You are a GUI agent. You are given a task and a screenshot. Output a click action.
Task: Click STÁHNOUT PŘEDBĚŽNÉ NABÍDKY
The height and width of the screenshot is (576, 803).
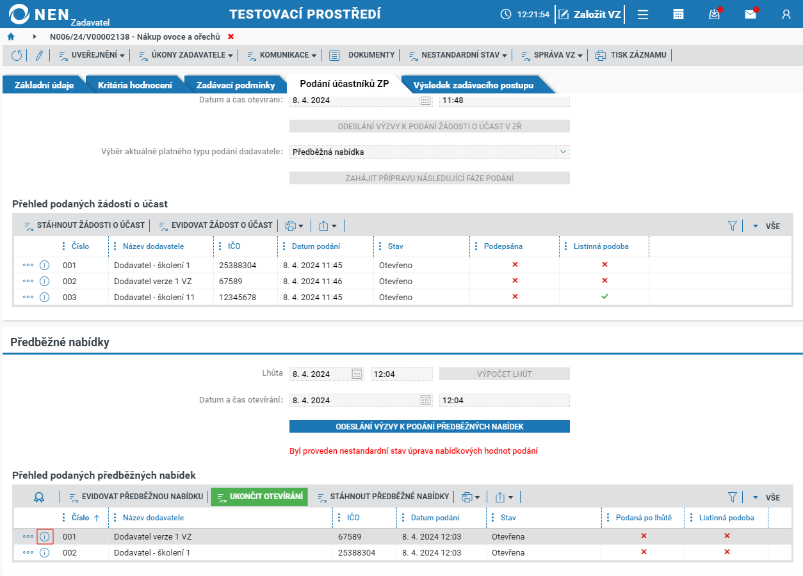point(383,497)
